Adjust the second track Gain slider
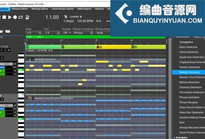The width and height of the screenshot is (205, 139). (8, 106)
